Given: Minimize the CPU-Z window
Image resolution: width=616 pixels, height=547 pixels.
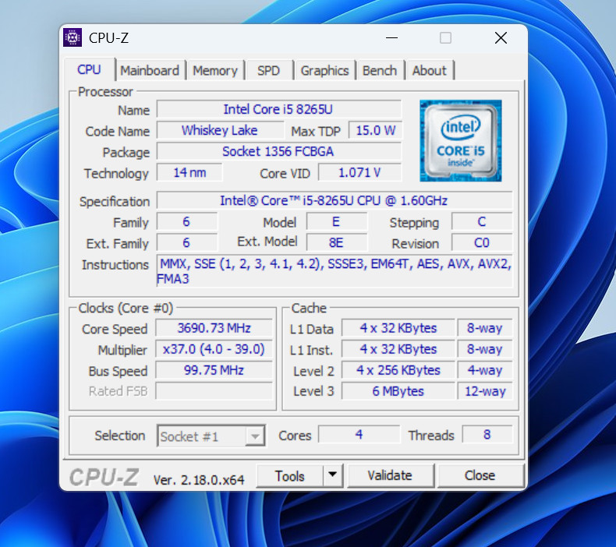Looking at the screenshot, I should tap(391, 38).
